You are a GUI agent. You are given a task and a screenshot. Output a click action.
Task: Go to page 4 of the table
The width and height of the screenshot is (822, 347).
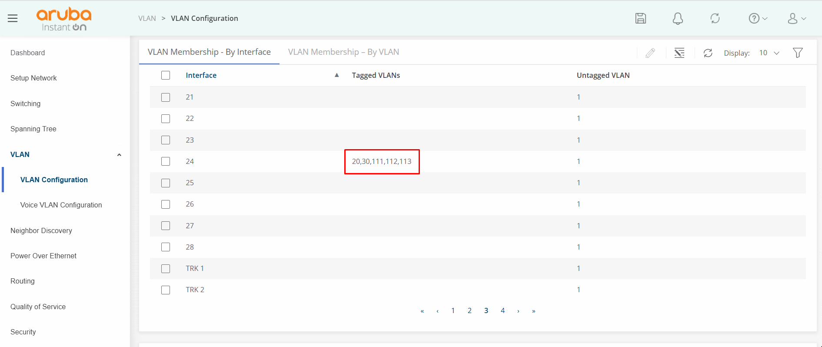503,310
